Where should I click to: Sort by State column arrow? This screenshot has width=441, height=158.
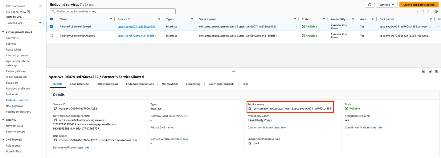324,19
